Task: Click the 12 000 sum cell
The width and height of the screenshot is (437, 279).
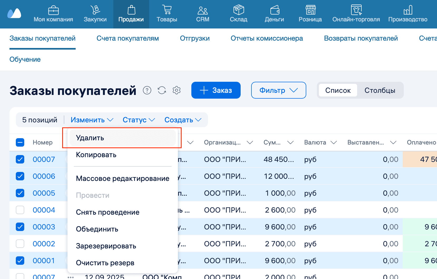Action: click(x=279, y=176)
